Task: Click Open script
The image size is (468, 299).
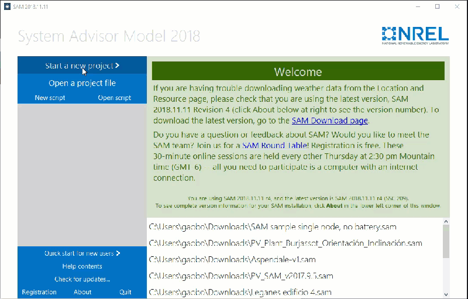Action: (x=114, y=98)
